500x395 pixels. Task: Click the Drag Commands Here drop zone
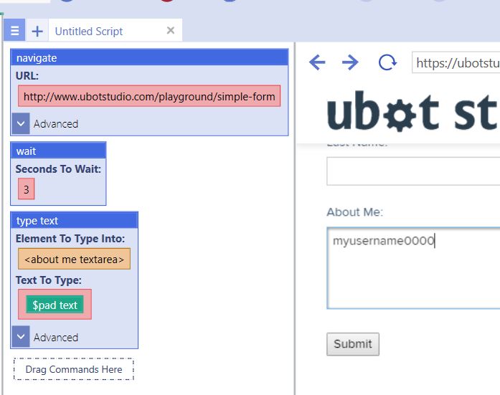[x=74, y=369]
